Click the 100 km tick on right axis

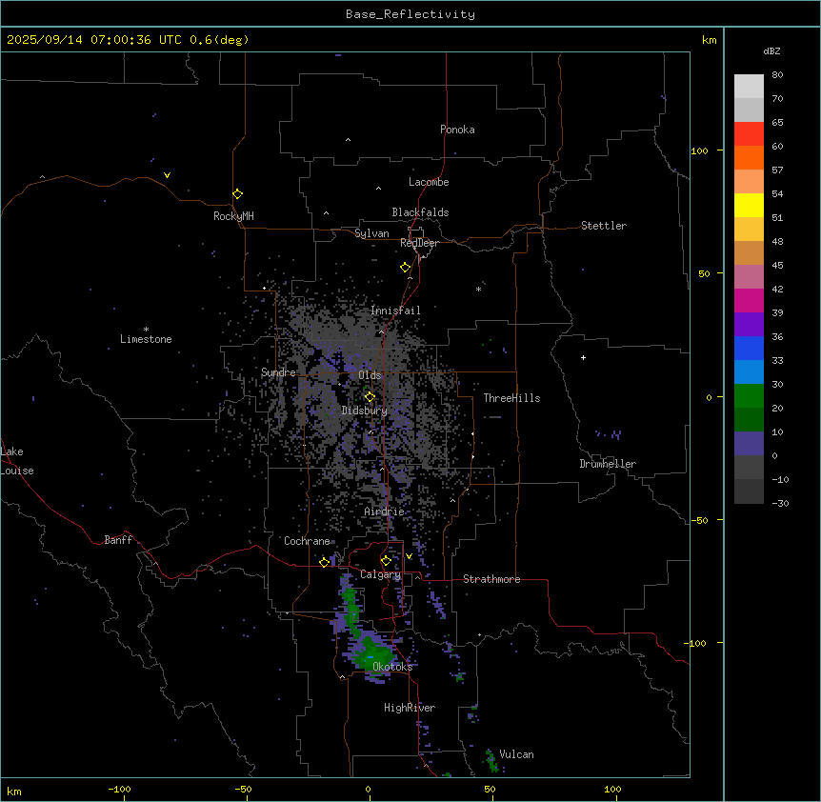pyautogui.click(x=699, y=150)
